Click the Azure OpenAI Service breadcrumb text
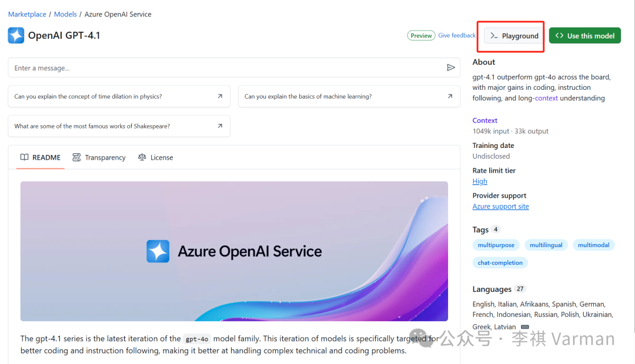This screenshot has width=635, height=364. pyautogui.click(x=118, y=14)
